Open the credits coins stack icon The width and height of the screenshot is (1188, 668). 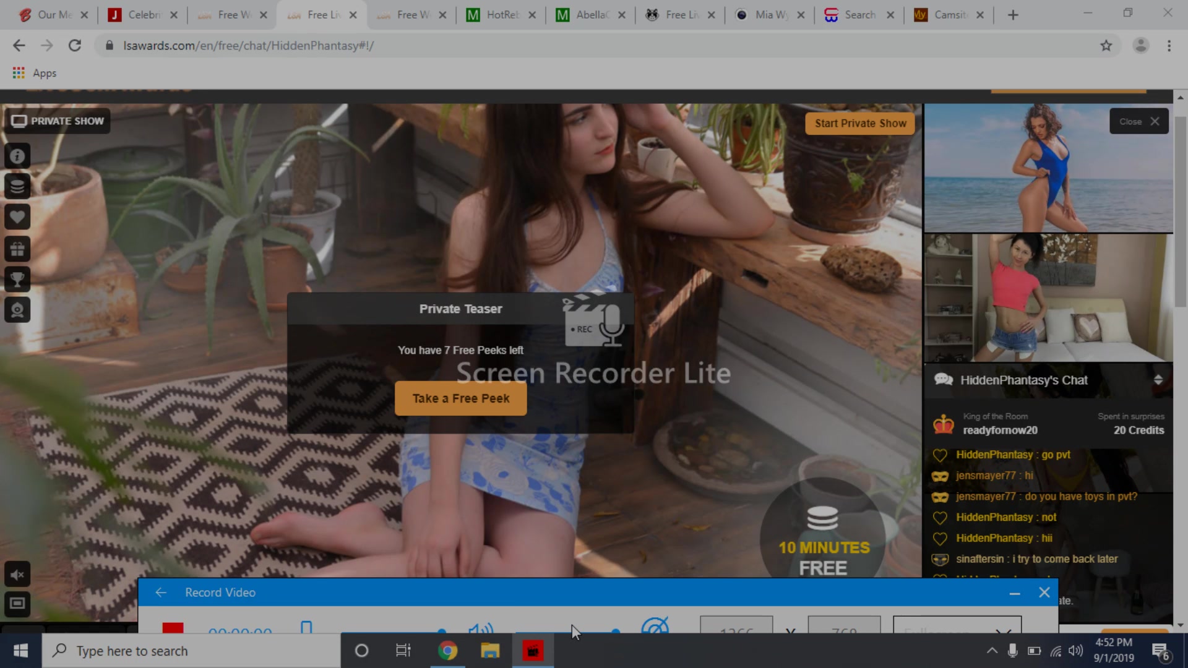point(17,186)
